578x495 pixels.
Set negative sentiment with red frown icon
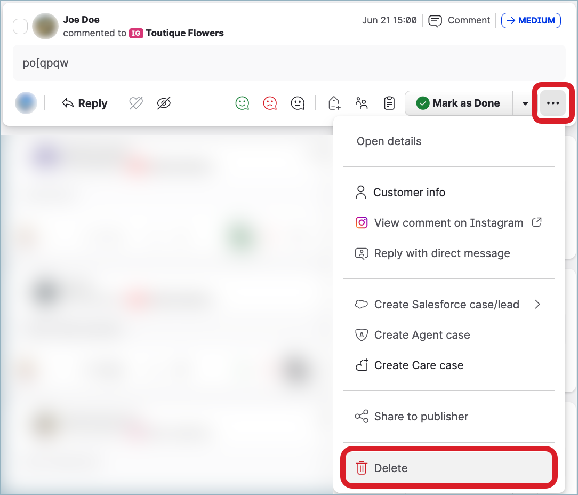(270, 103)
